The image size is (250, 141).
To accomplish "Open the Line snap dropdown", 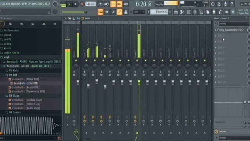I will [139, 12].
